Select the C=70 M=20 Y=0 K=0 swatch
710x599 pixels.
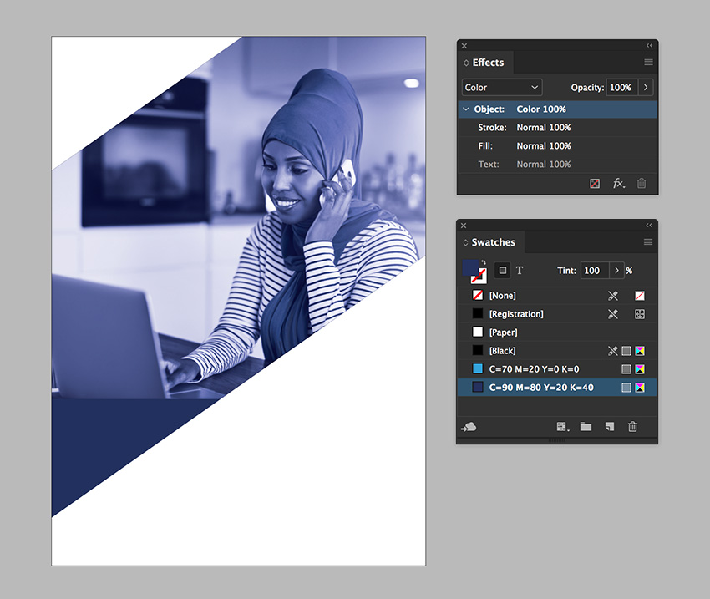(535, 368)
